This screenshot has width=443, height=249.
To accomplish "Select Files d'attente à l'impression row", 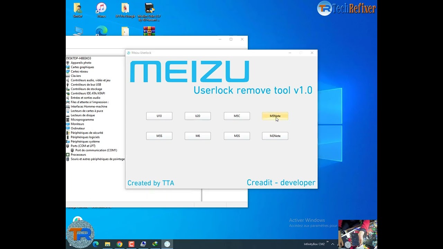I will click(89, 102).
